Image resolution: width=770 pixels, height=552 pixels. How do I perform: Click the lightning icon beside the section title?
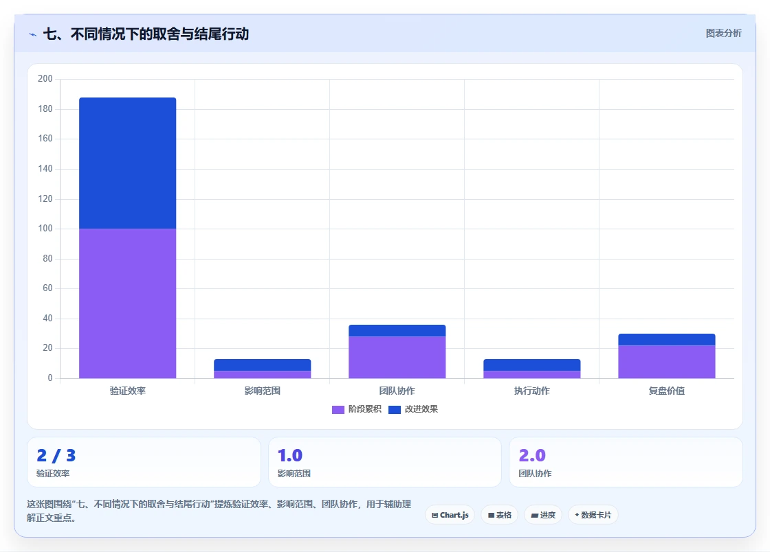(x=33, y=35)
